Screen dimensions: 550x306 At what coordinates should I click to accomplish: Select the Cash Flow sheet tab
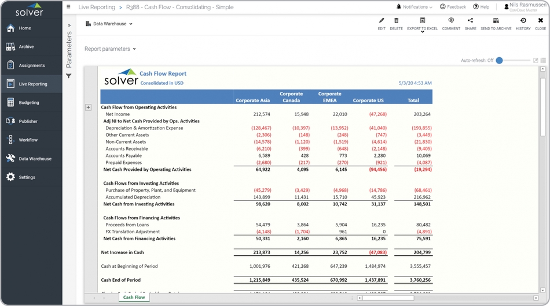click(134, 297)
